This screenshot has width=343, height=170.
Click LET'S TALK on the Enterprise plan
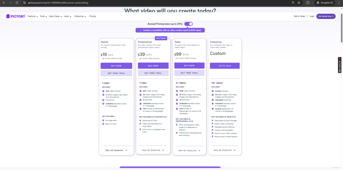(x=225, y=66)
